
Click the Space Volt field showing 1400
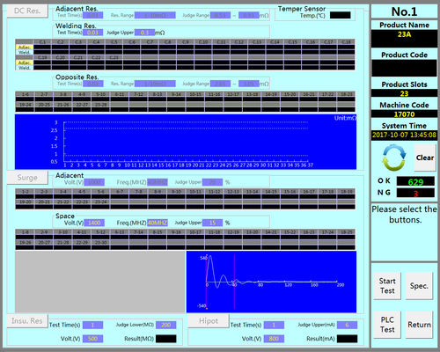(94, 223)
